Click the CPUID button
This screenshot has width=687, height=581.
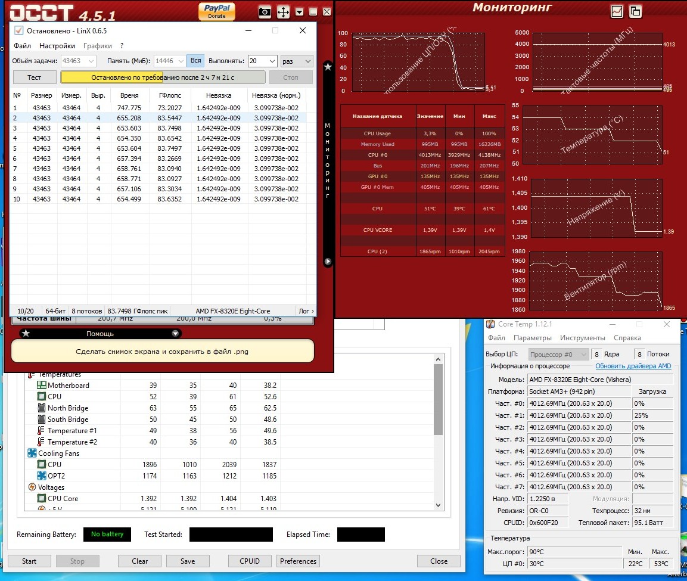point(250,561)
